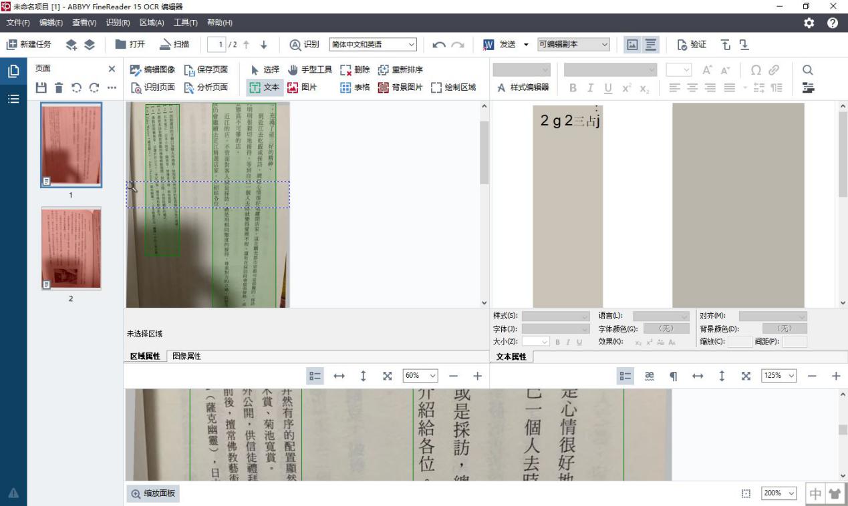848x506 pixels.
Task: Click the search magnifier in text toolbar
Action: (x=807, y=69)
